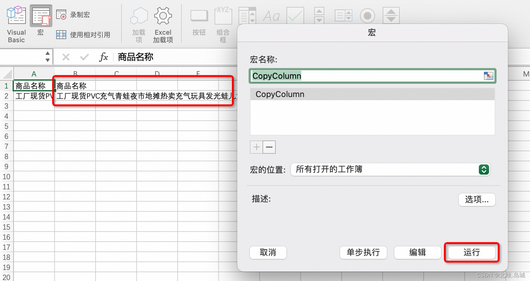Add a macro with the plus button
Screen dimensions: 530x281
[x=256, y=147]
